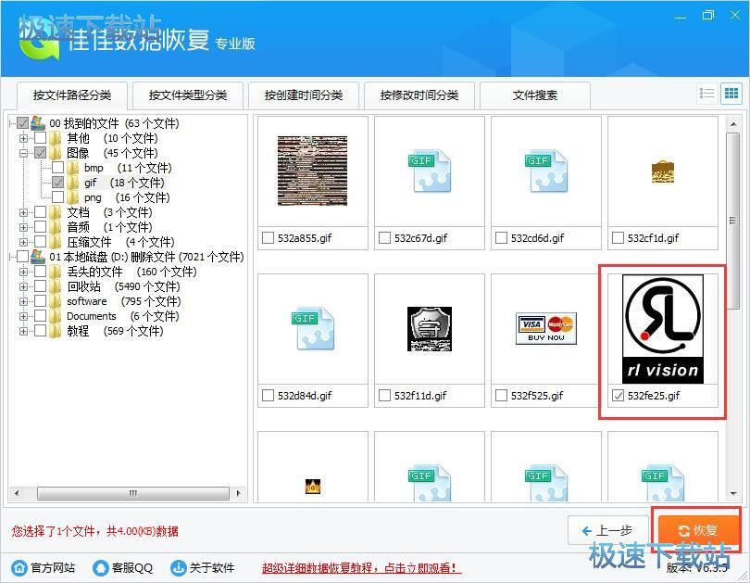
Task: Expand the 其他 folder node
Action: click(23, 138)
